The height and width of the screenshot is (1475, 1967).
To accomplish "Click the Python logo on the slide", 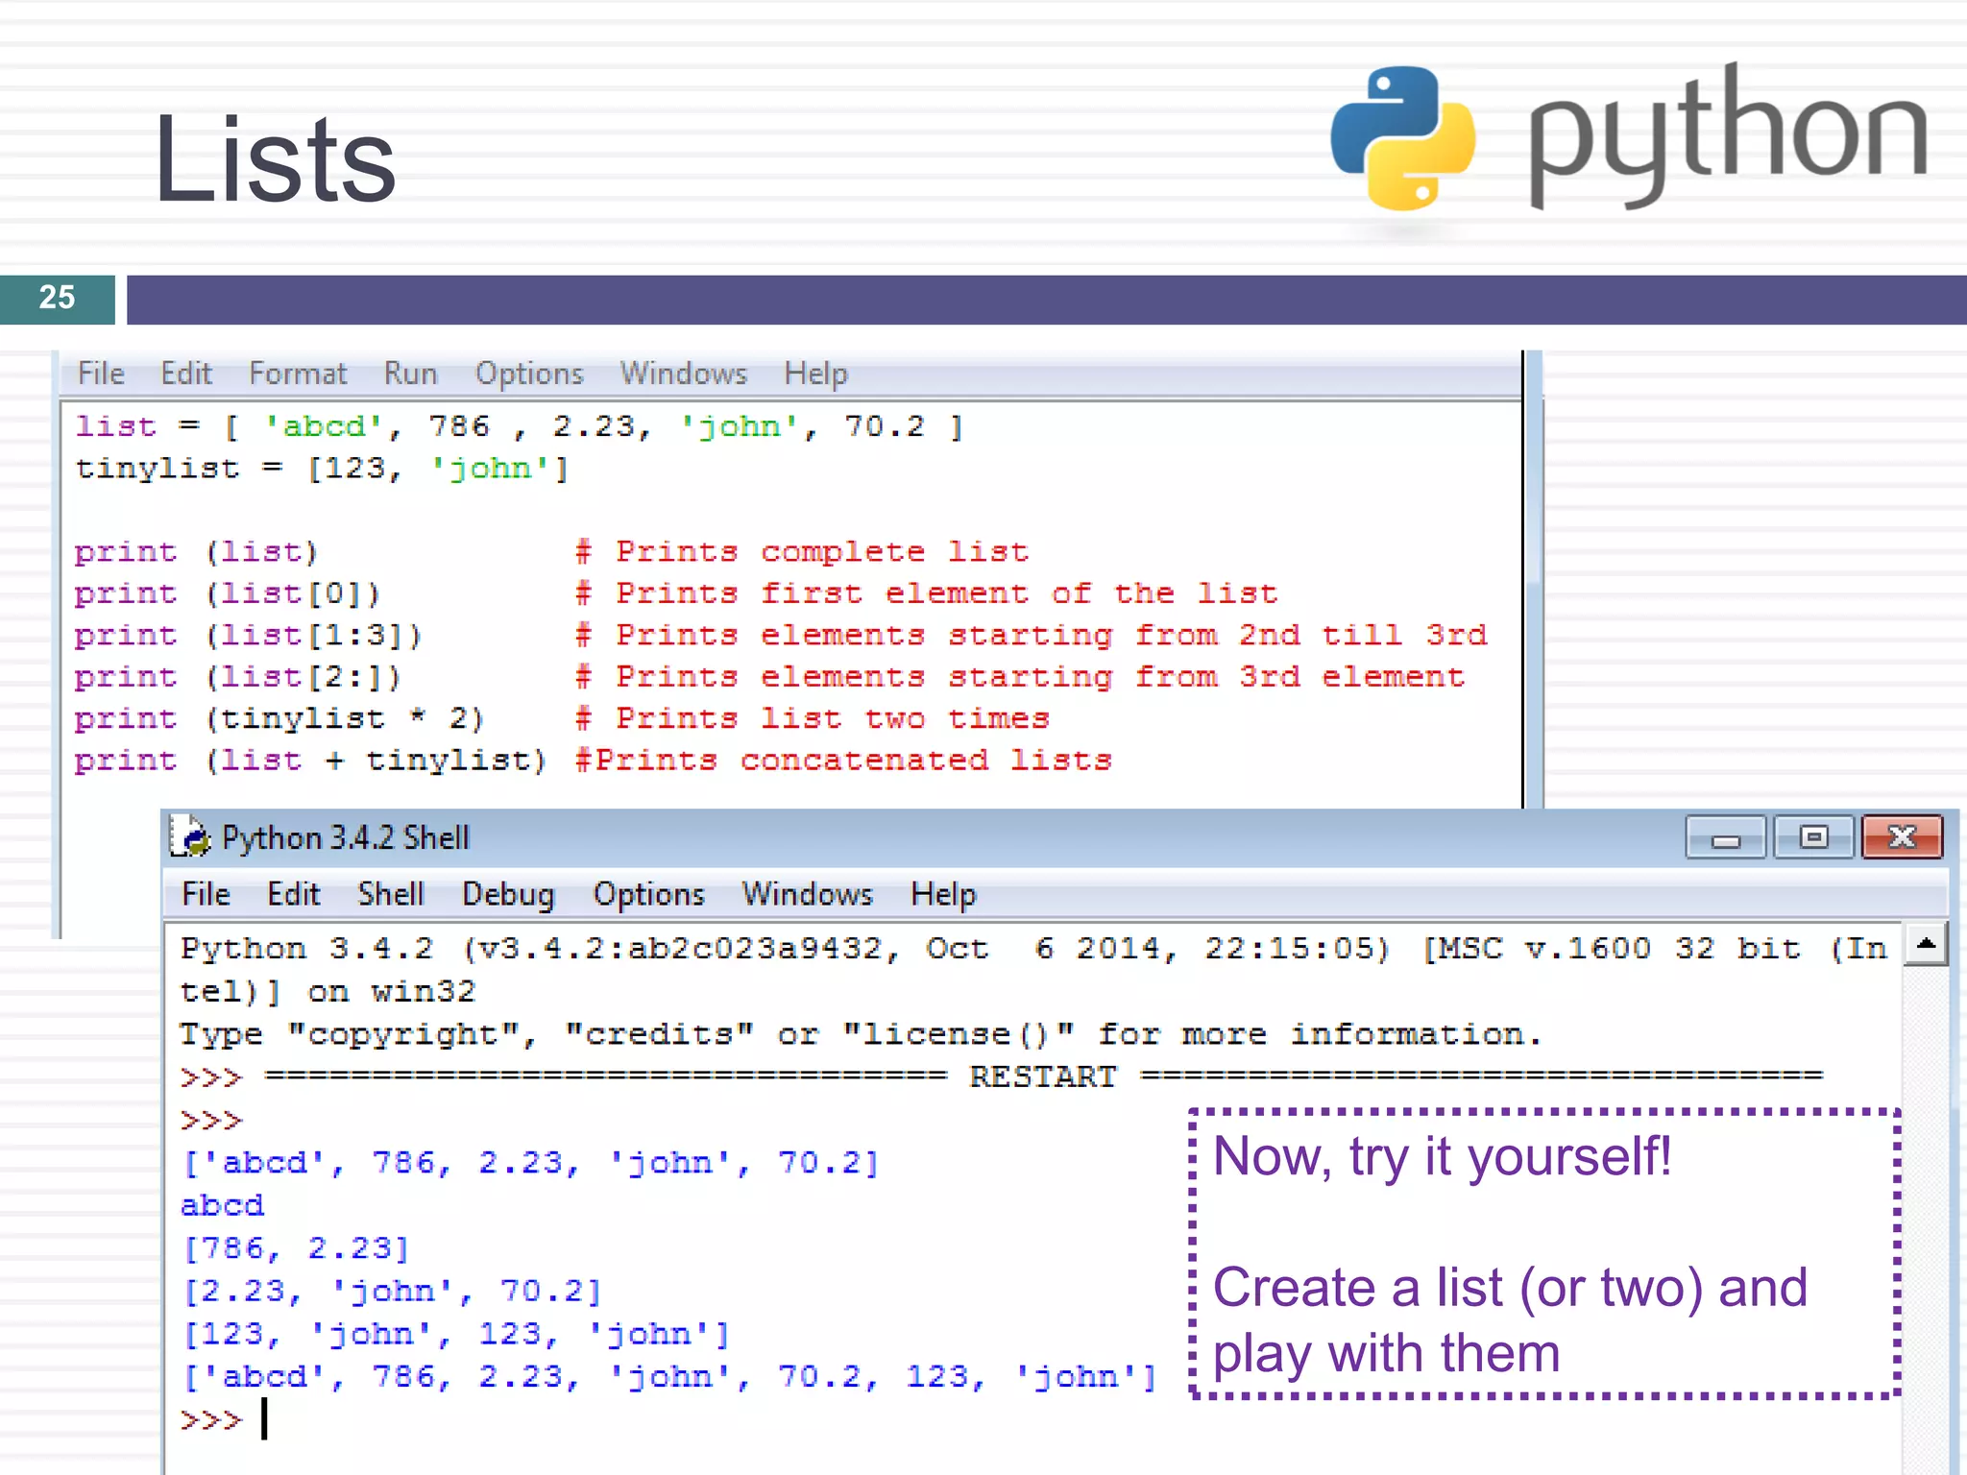I will [x=1403, y=137].
